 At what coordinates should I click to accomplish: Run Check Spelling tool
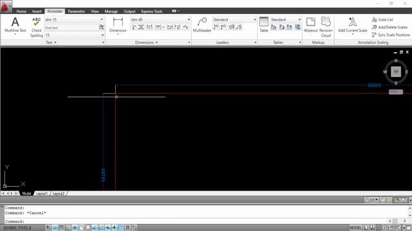point(36,27)
